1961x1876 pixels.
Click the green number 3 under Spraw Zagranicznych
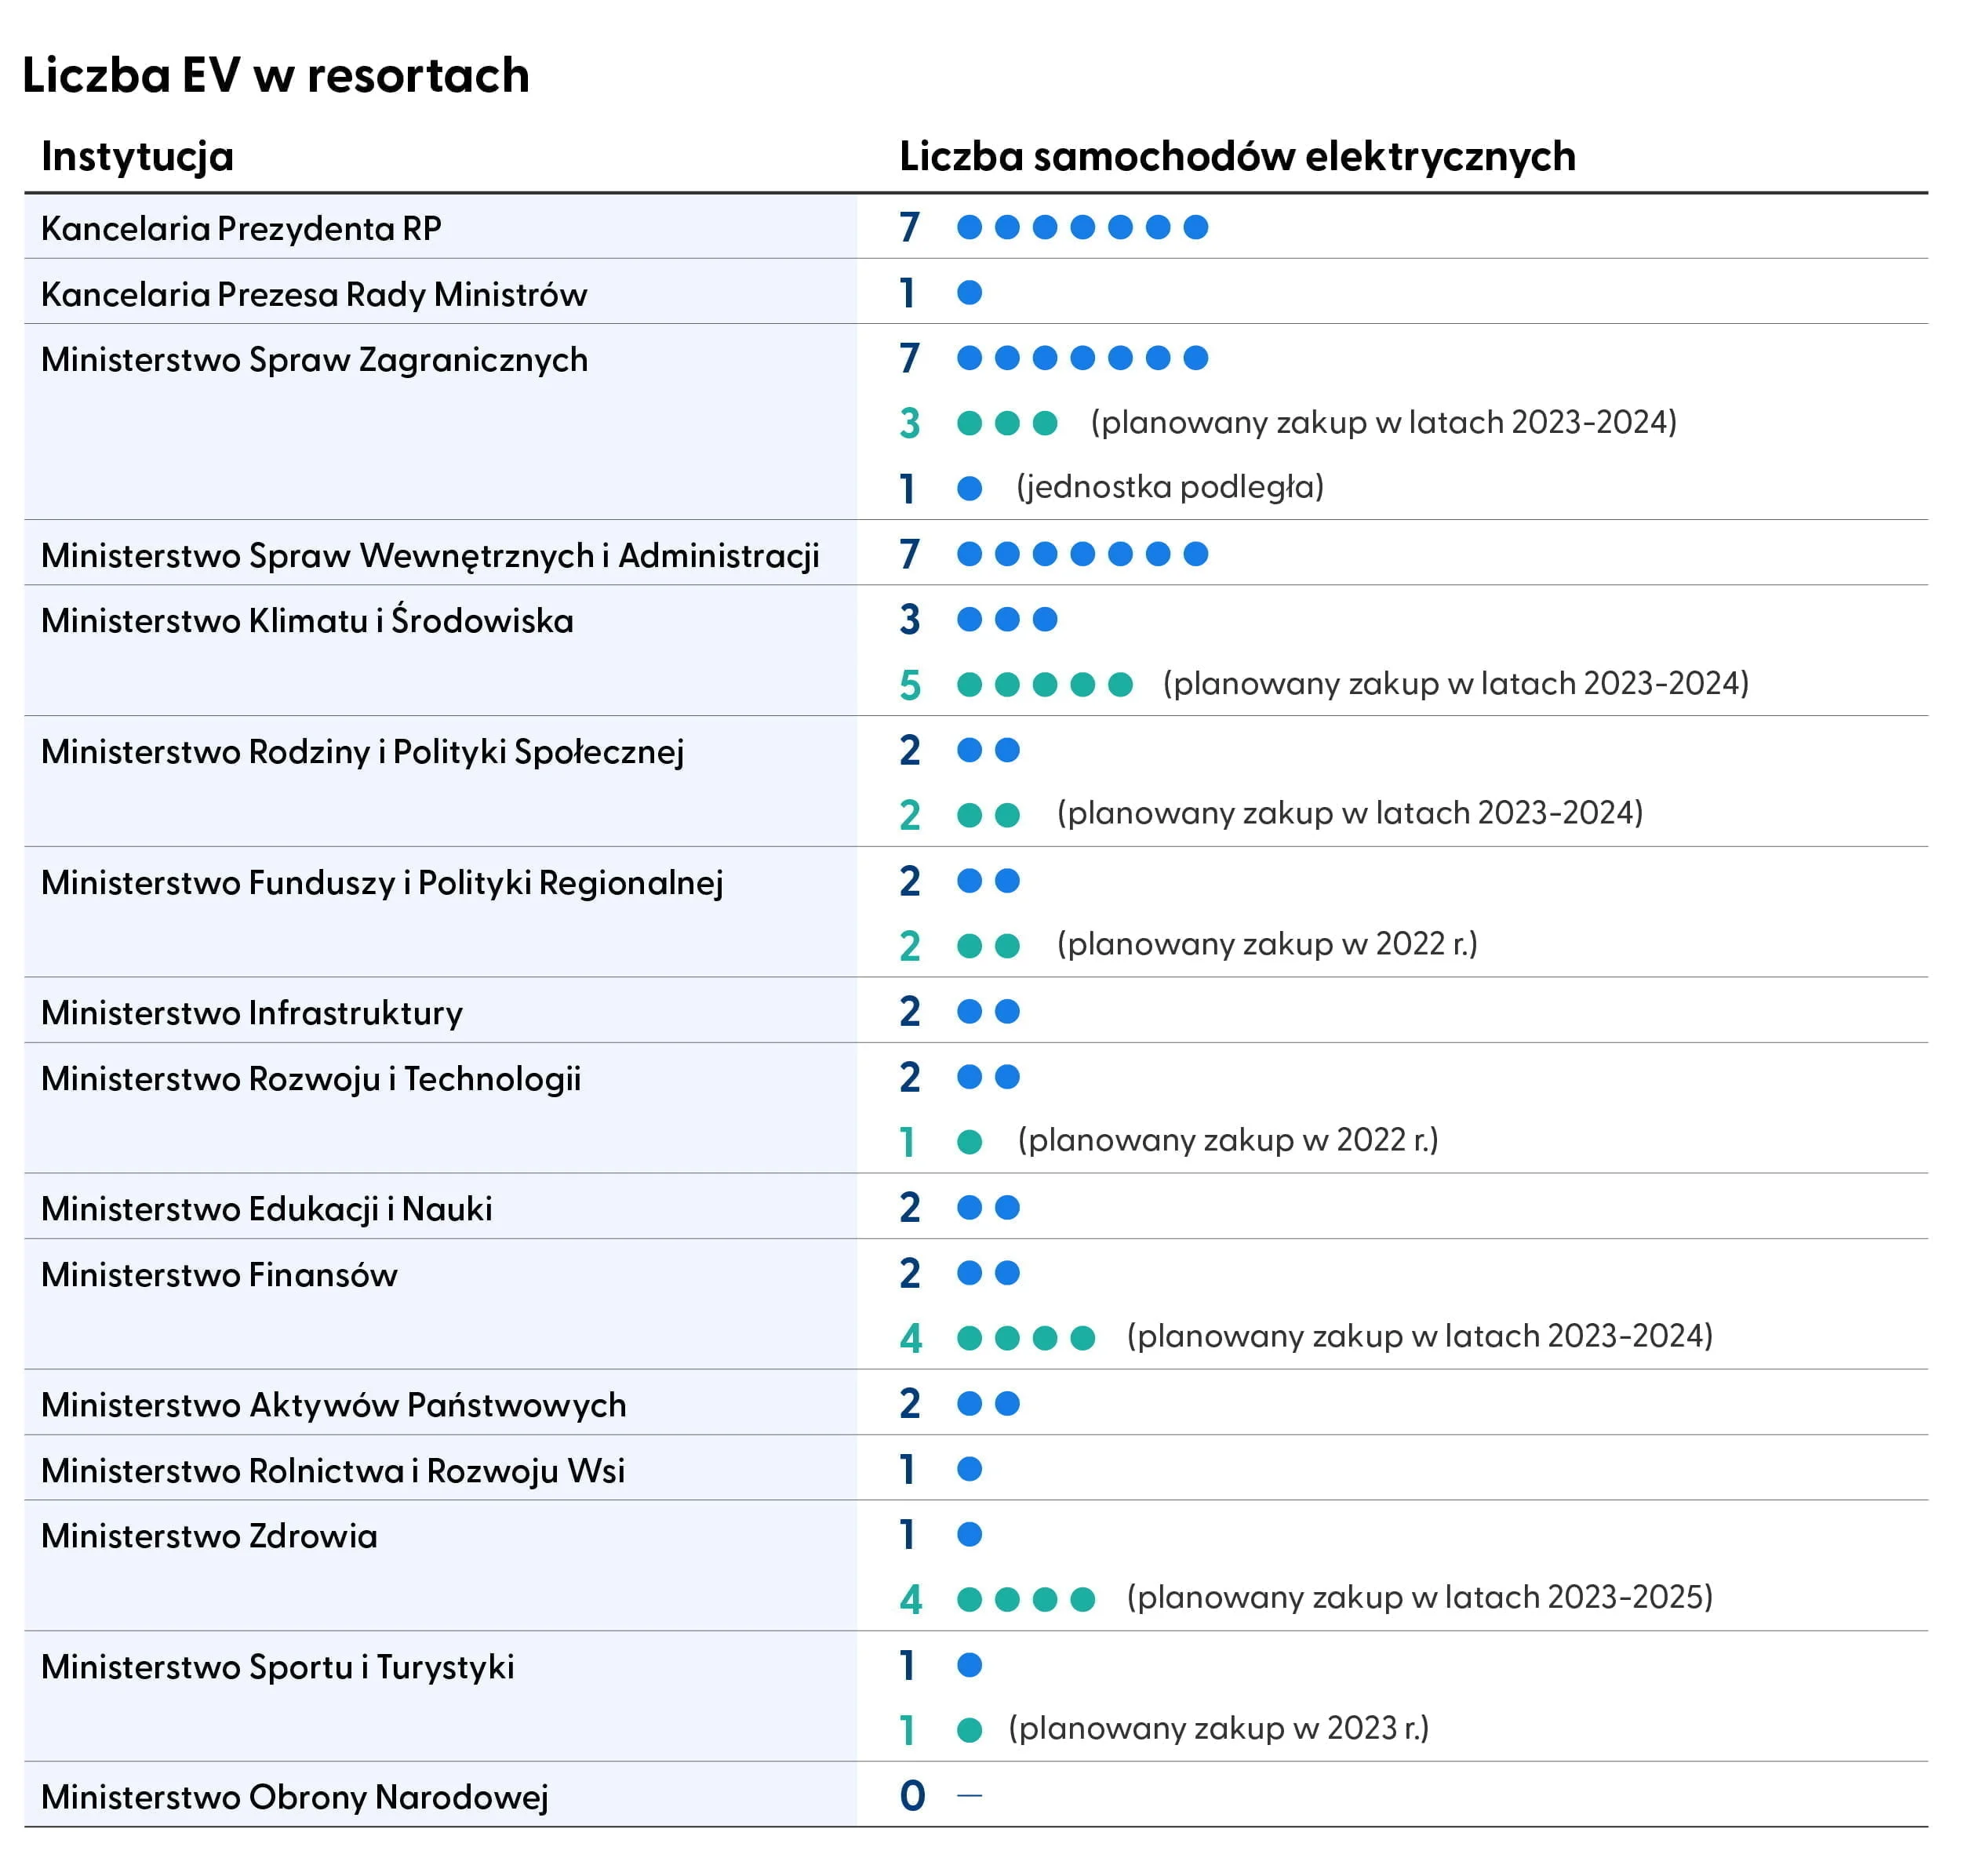pos(909,424)
